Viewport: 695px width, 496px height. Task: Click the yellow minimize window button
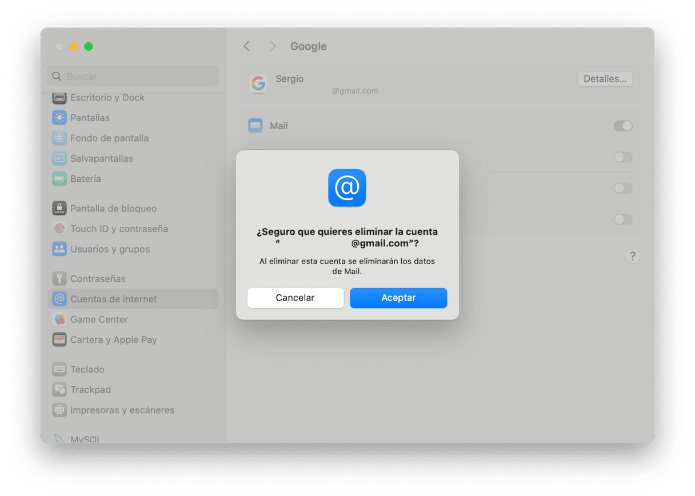pyautogui.click(x=74, y=46)
